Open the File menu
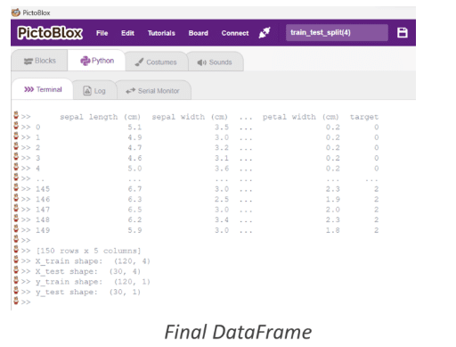Screen dimensions: 456x347 (102, 33)
